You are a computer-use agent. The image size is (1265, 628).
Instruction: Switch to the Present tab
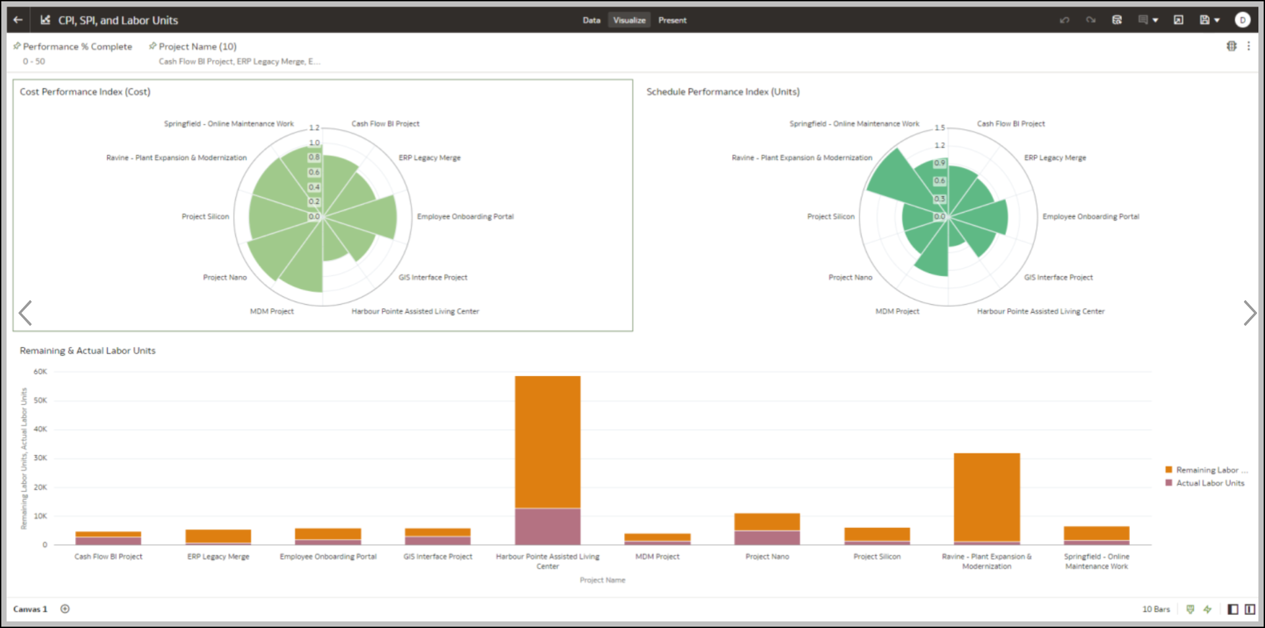coord(672,20)
